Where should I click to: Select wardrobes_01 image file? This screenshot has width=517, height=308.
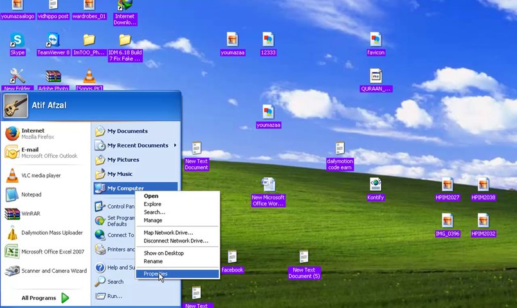(x=89, y=4)
